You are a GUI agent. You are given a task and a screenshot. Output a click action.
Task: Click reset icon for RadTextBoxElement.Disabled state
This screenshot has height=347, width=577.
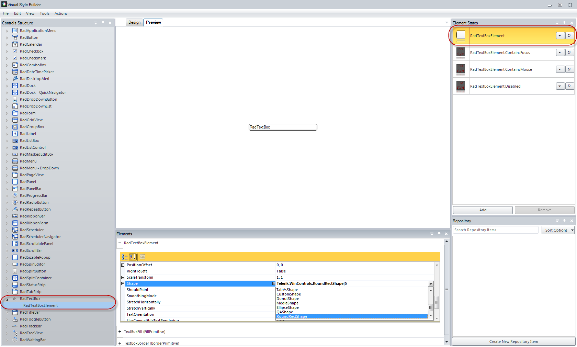(x=569, y=86)
